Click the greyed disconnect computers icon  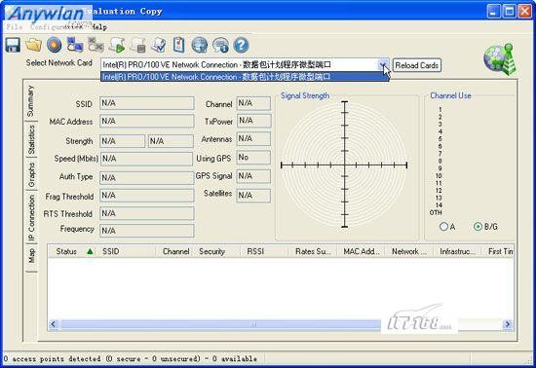pyautogui.click(x=96, y=45)
